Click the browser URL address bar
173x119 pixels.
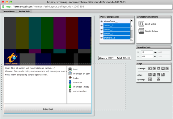pyautogui.click(x=86, y=6)
